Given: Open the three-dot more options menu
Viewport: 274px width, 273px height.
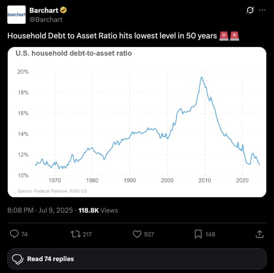Looking at the screenshot, I should coord(263,10).
